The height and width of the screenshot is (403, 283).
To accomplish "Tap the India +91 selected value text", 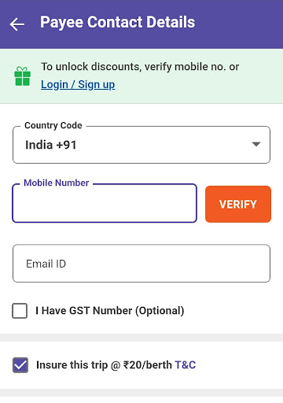I will pos(51,145).
